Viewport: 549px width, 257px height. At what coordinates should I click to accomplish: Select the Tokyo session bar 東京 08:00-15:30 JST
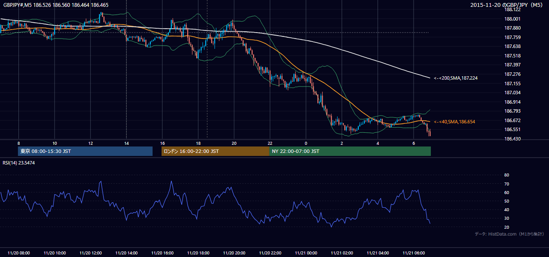point(85,151)
